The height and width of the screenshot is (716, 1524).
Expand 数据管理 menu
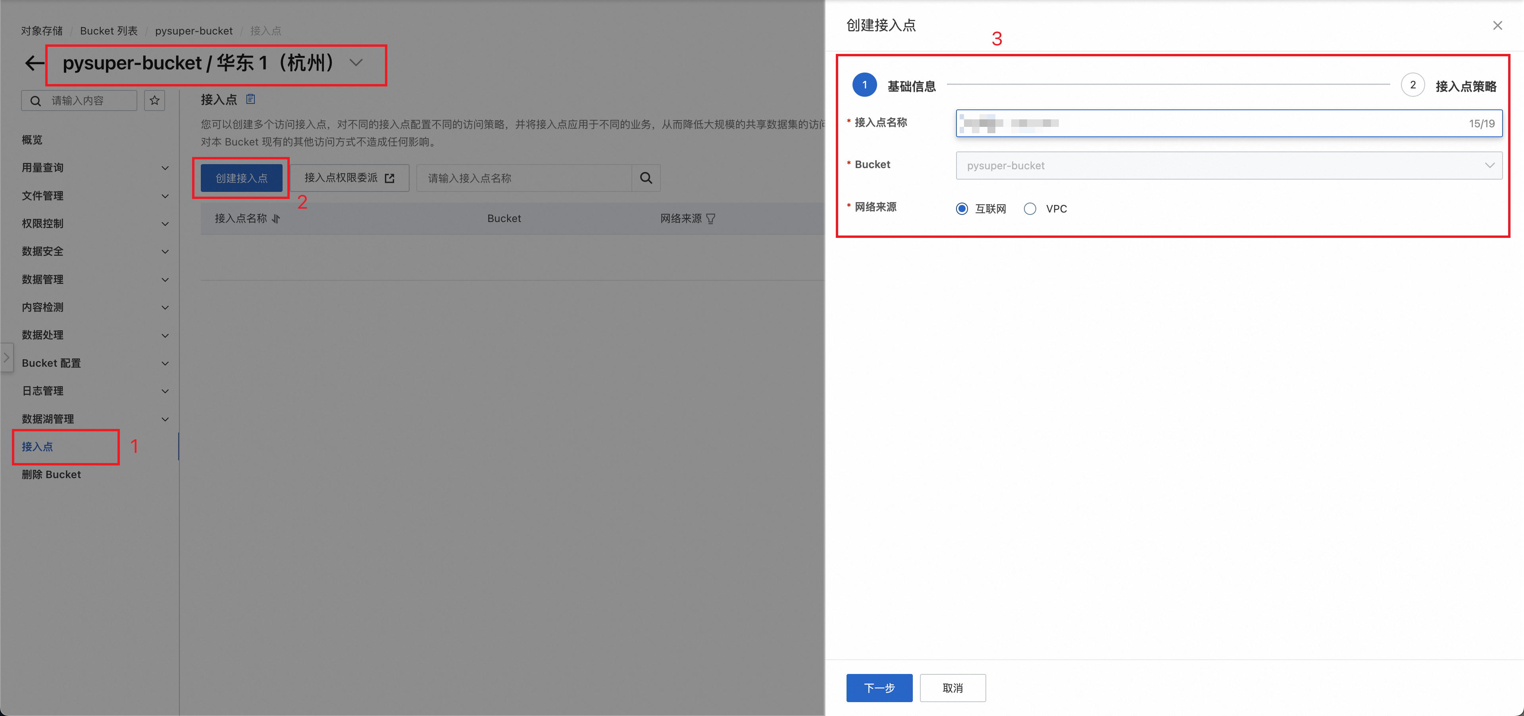pyautogui.click(x=95, y=280)
